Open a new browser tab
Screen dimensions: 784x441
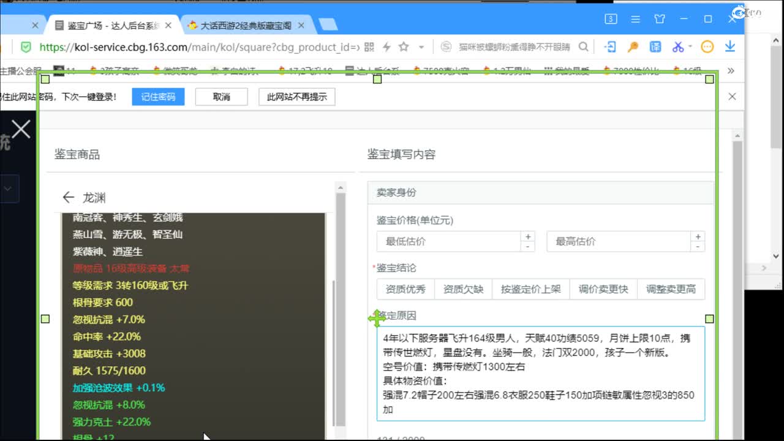(x=328, y=24)
